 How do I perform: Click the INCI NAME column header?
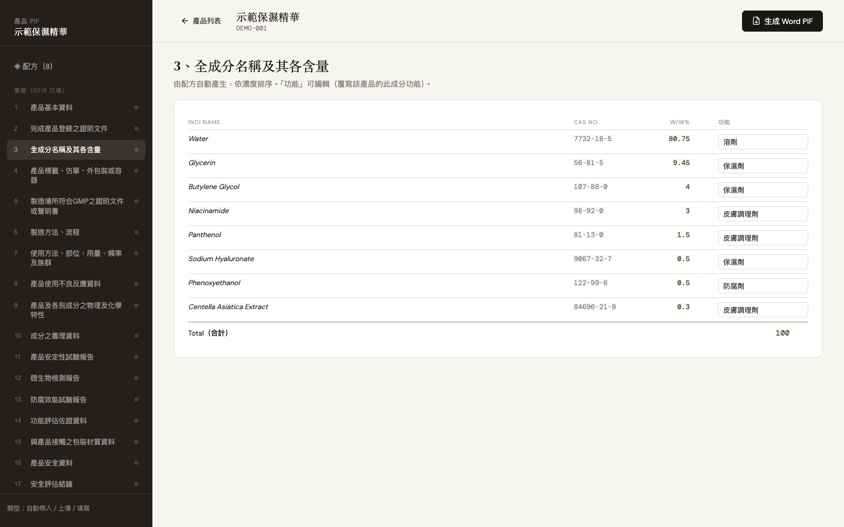pos(204,122)
